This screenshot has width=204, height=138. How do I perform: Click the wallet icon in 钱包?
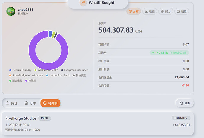pyautogui.click(x=178, y=12)
